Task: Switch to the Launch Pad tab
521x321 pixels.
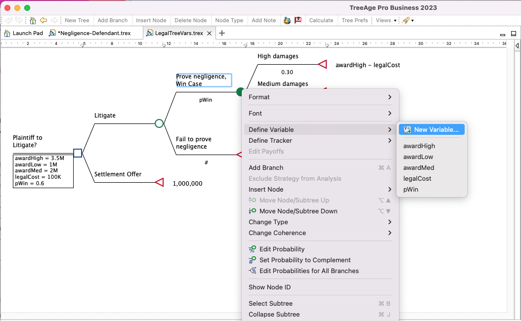Action: pos(24,33)
